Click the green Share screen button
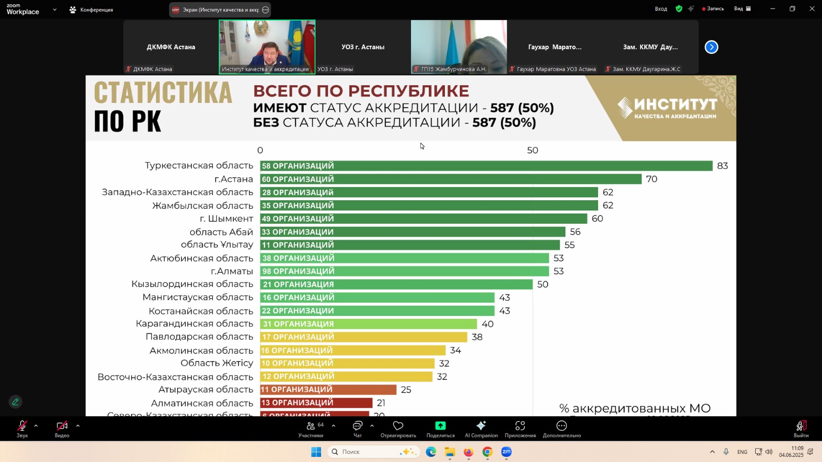 click(440, 429)
